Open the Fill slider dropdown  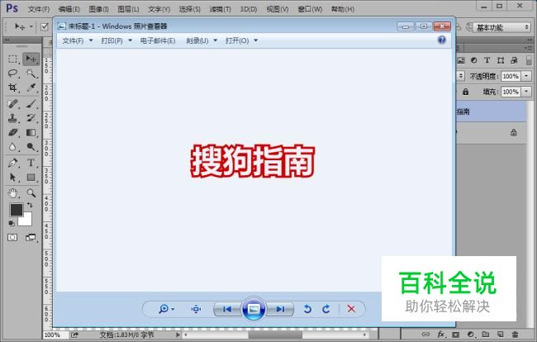pos(526,92)
